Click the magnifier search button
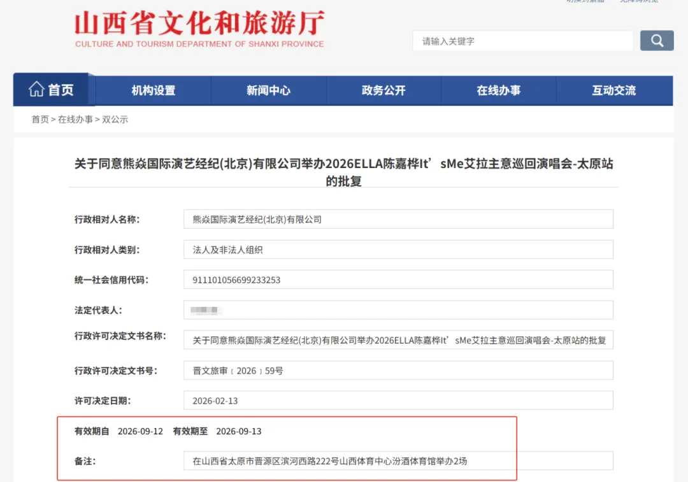Image resolution: width=688 pixels, height=482 pixels. (x=656, y=41)
